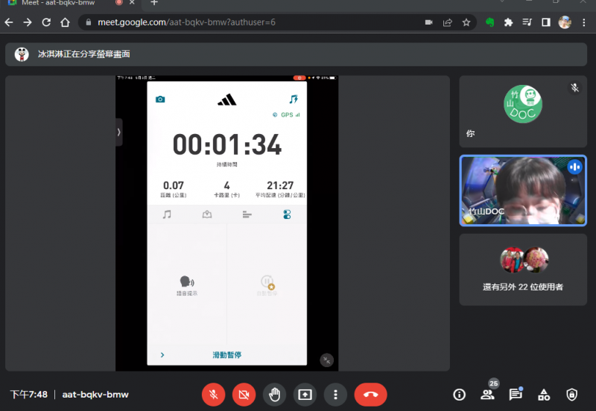
Task: Show the participants list with 25 people
Action: point(487,395)
